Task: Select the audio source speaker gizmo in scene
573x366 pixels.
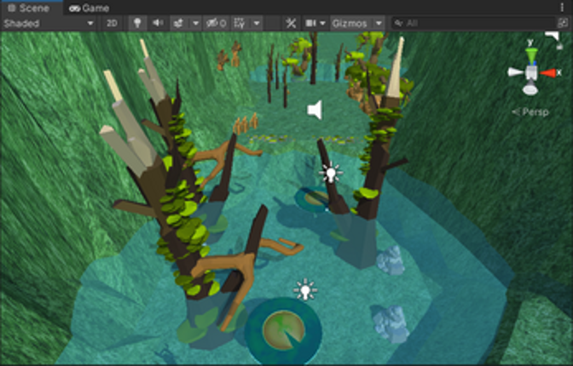Action: tap(315, 110)
